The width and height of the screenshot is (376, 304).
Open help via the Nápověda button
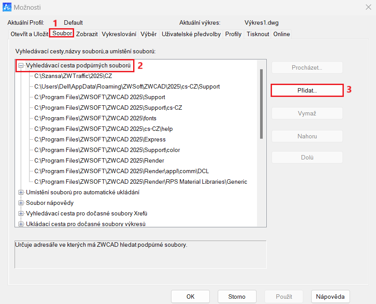(x=330, y=297)
